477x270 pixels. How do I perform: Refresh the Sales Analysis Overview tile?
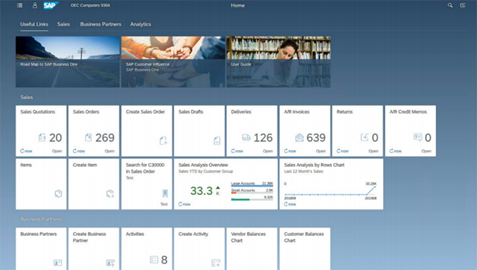[x=185, y=205]
